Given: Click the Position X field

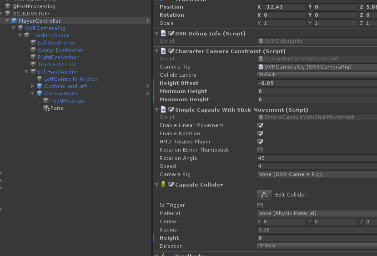Looking at the screenshot, I should point(284,7).
